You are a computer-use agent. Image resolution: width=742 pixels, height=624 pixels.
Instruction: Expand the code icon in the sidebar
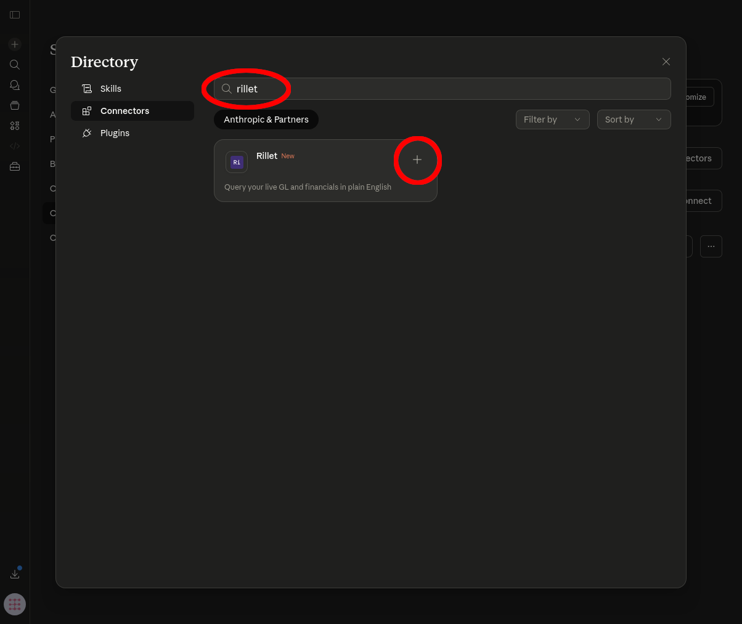(15, 146)
